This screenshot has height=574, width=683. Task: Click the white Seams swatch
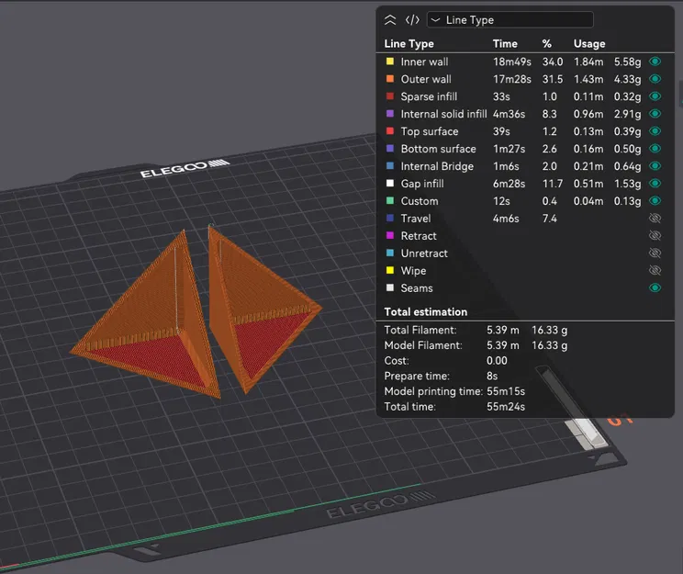click(x=390, y=287)
